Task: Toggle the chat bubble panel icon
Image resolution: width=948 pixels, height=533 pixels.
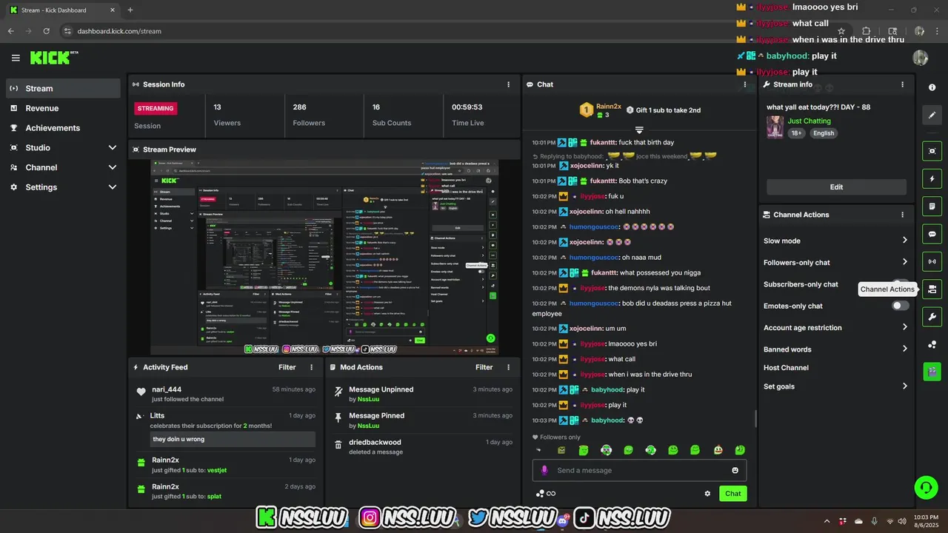Action: coord(932,234)
